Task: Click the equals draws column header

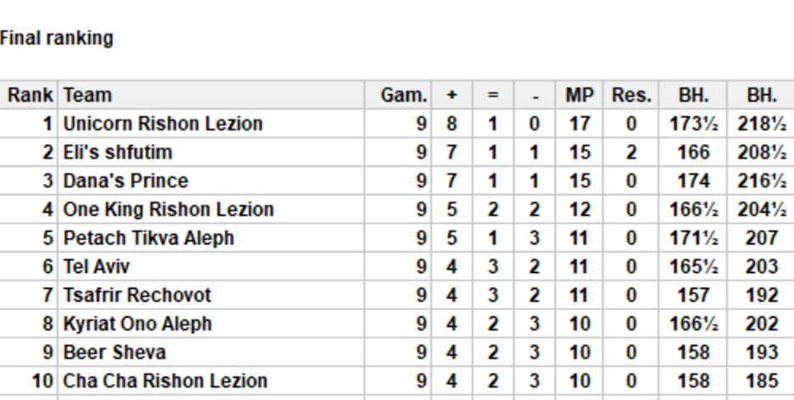Action: pyautogui.click(x=493, y=95)
